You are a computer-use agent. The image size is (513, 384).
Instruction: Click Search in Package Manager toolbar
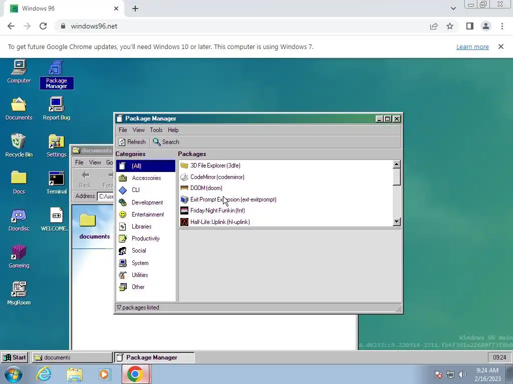point(166,142)
